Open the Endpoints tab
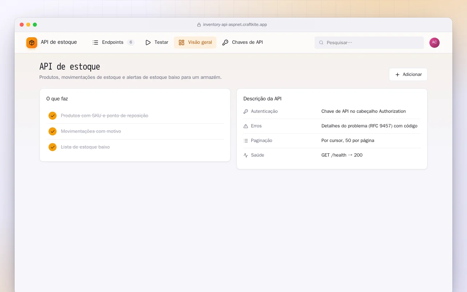 (113, 42)
